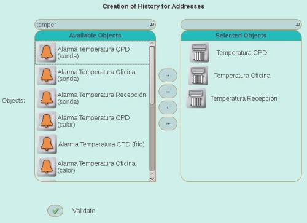
Task: Click radiator icon of Temperatura Recepción
Action: [196, 98]
